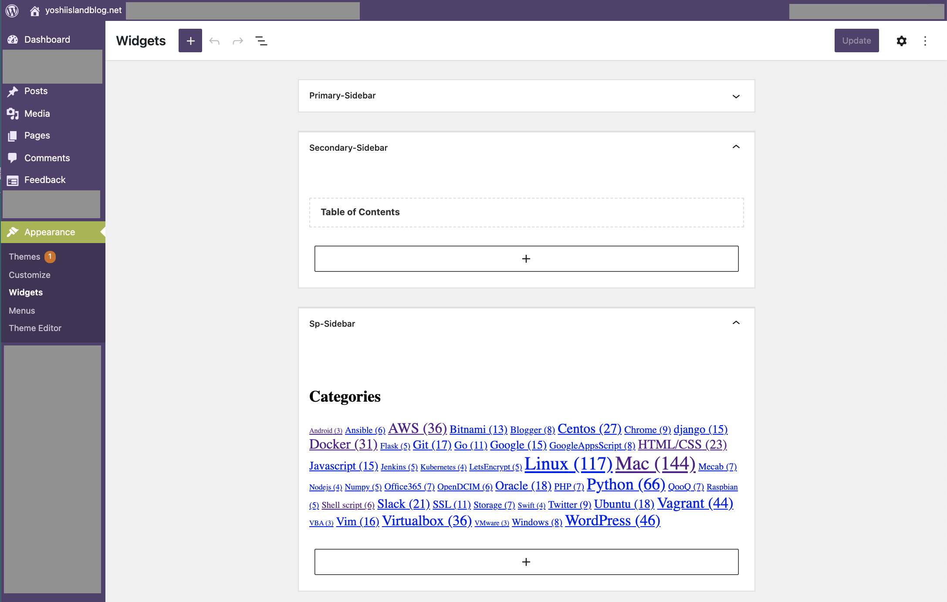The height and width of the screenshot is (602, 947).
Task: Click the Posts pushpin icon
Action: pyautogui.click(x=13, y=91)
